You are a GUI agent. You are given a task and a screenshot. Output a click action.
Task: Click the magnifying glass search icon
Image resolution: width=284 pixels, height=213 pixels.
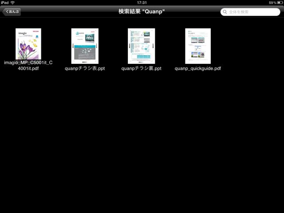(225, 12)
